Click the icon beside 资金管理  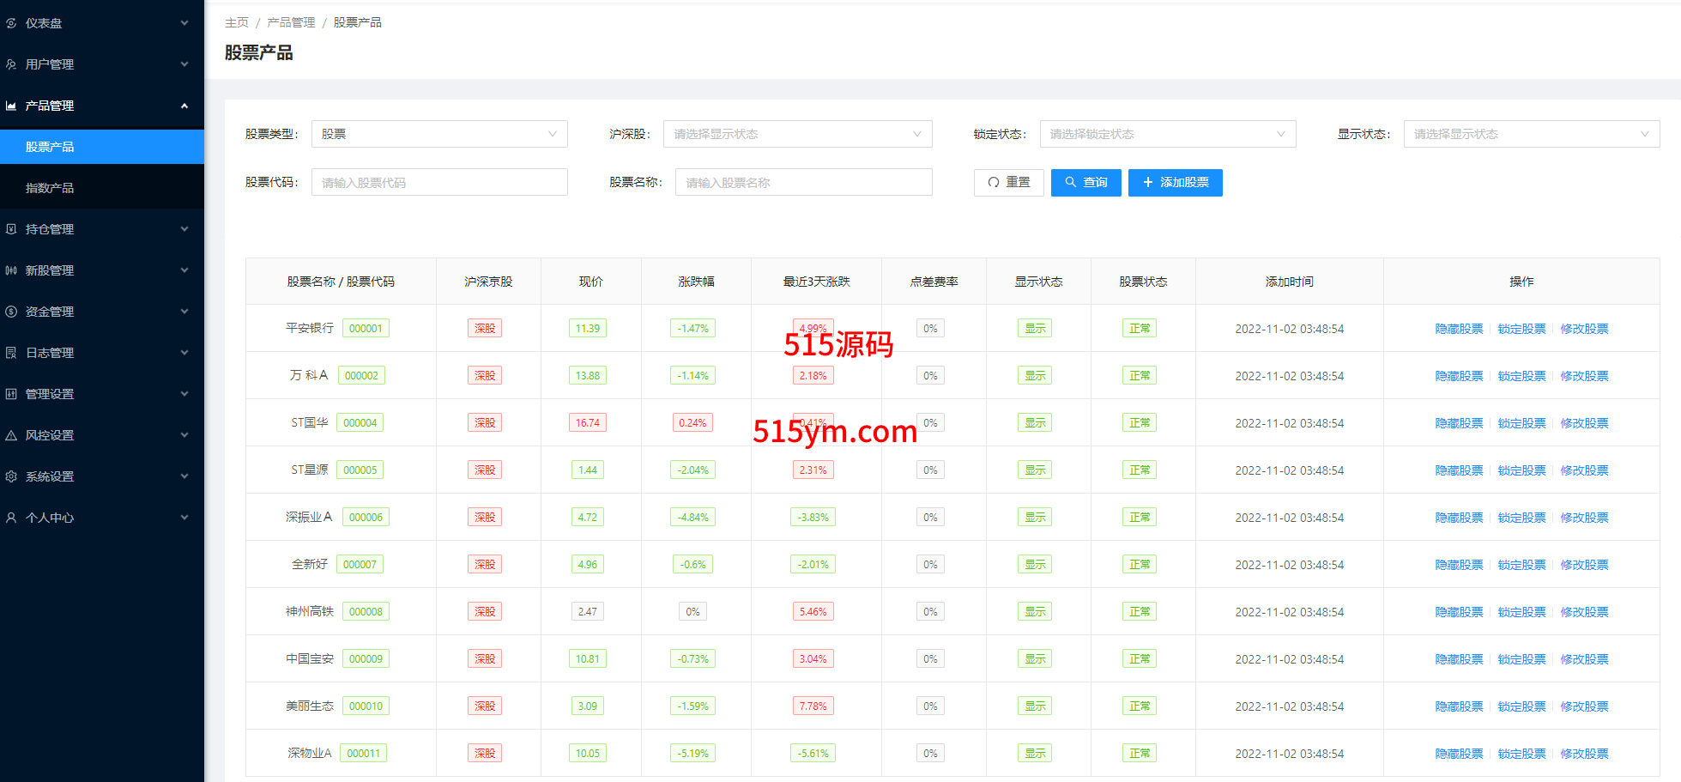point(11,312)
